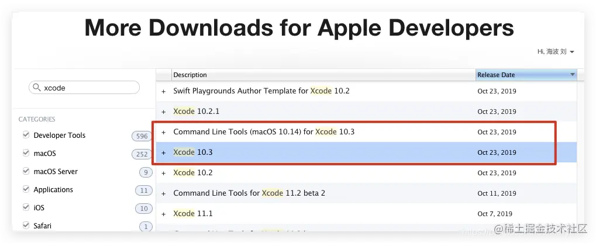Uncheck the Developer Tools category
This screenshot has height=243, width=596.
click(x=26, y=135)
